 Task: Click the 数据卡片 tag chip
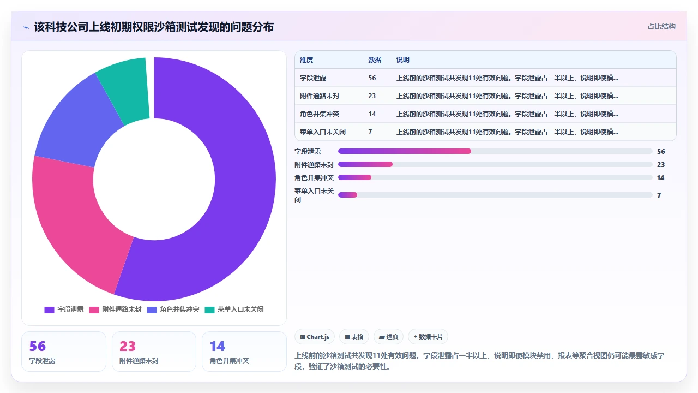pyautogui.click(x=428, y=337)
